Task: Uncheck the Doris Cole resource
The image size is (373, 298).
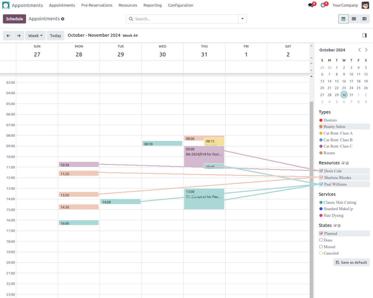Action: point(321,171)
